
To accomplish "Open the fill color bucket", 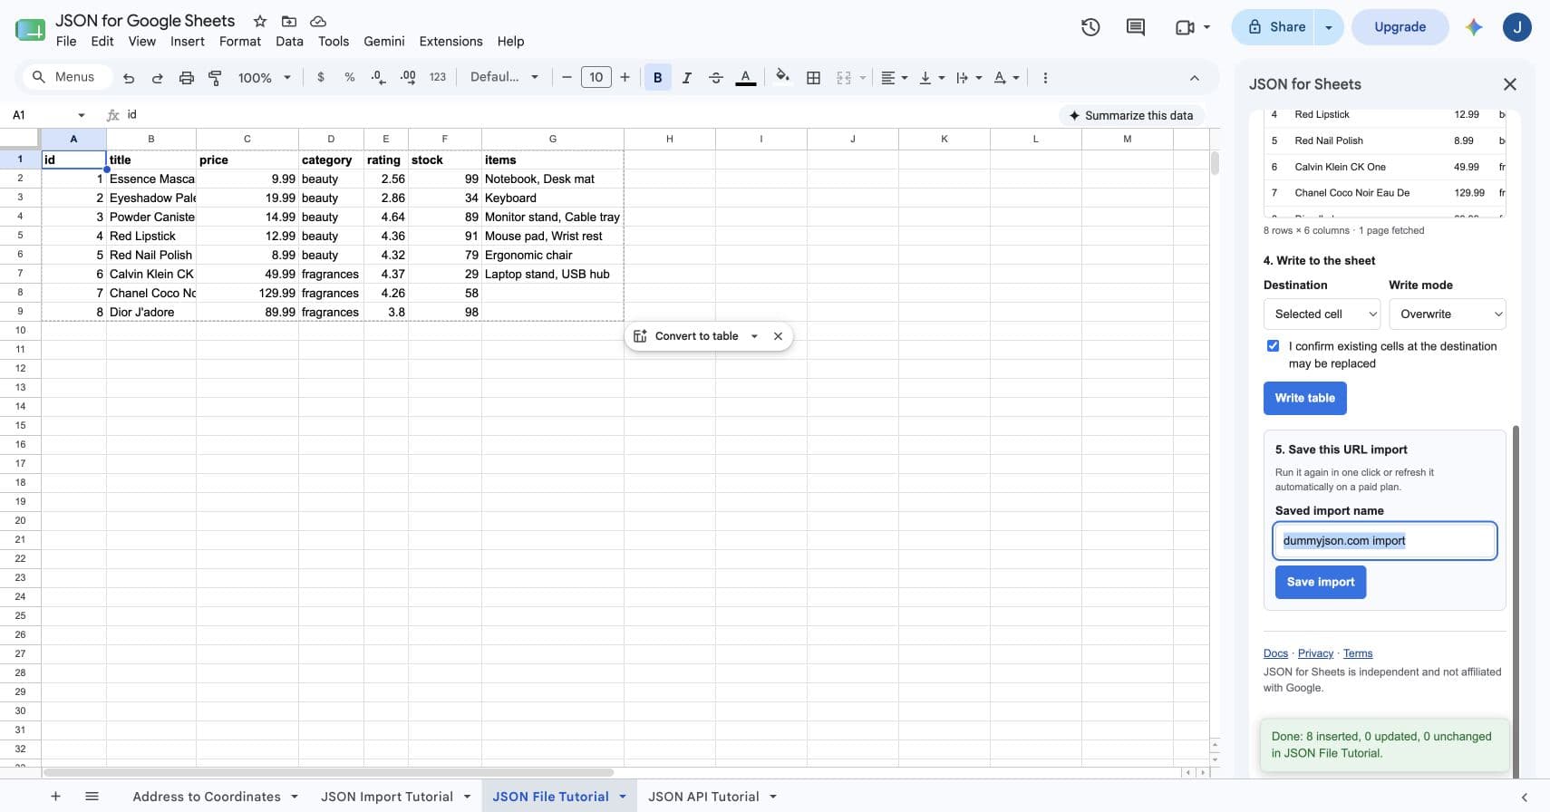I will pos(782,77).
